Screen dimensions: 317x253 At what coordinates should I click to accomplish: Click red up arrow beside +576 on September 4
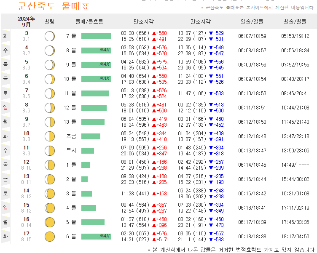tap(154, 48)
